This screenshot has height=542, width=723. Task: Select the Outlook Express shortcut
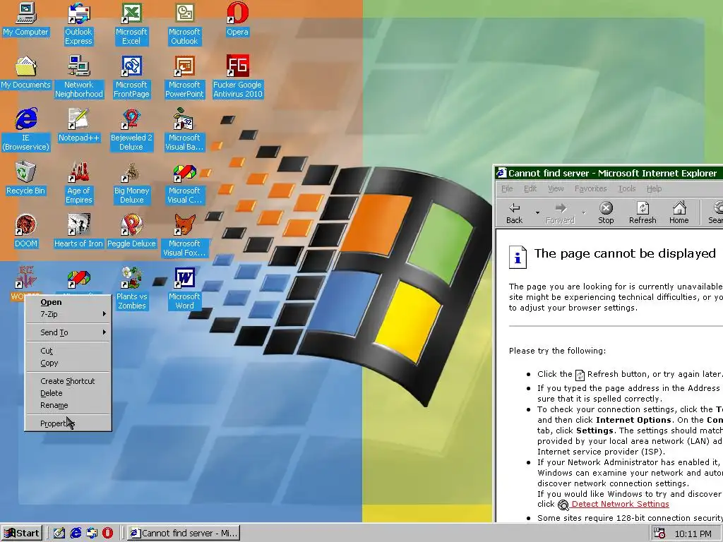click(78, 24)
